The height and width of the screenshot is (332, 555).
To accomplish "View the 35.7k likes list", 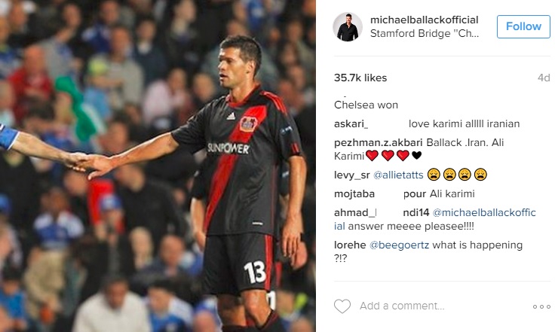I will coord(360,78).
